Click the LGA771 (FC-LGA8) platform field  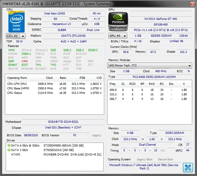[74, 36]
